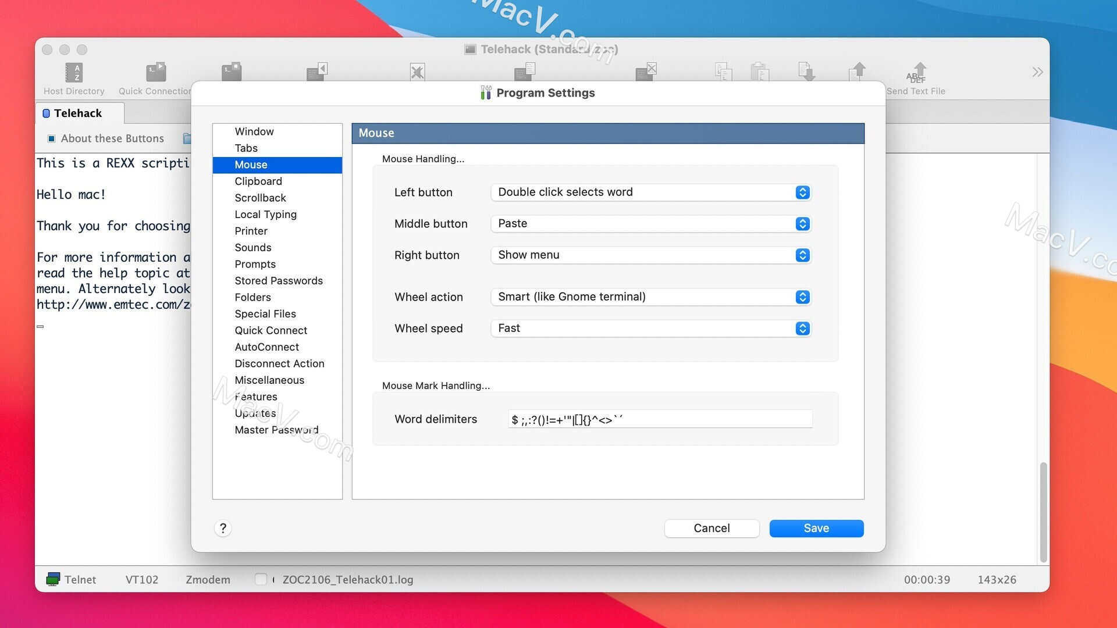Select the Master Password category
Viewport: 1117px width, 628px height.
point(277,429)
